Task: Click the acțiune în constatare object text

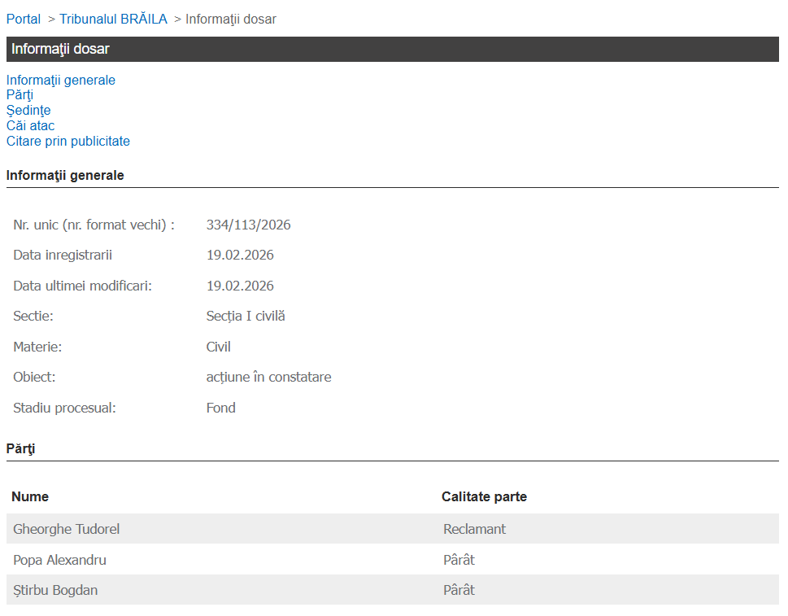Action: coord(268,377)
